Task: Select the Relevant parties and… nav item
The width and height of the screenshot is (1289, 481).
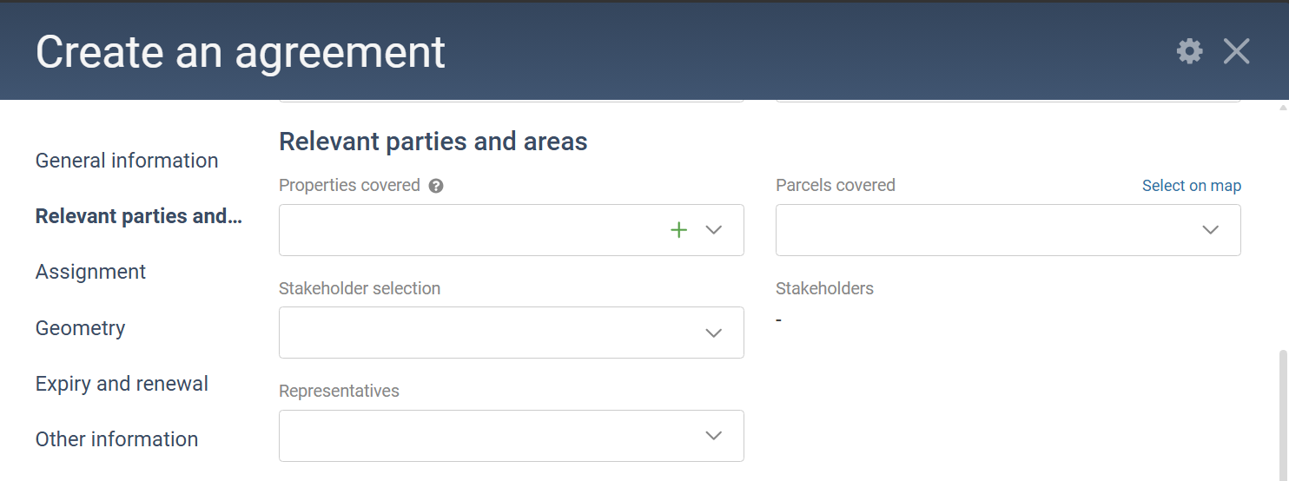Action: [139, 216]
